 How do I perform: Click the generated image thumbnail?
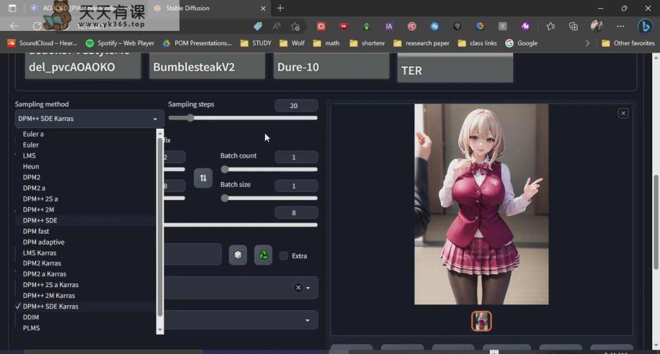point(481,321)
